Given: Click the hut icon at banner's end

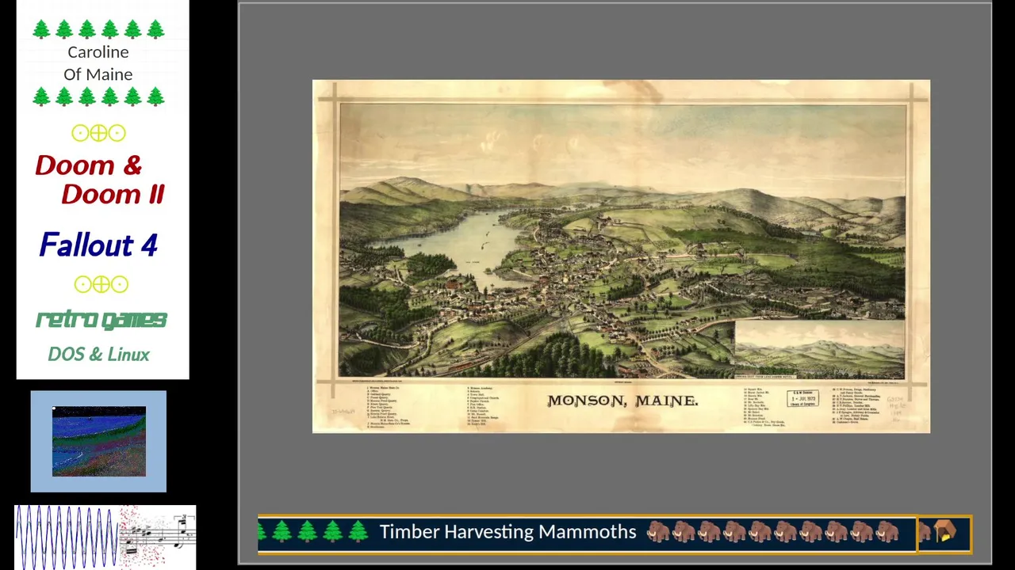Looking at the screenshot, I should coord(944,533).
